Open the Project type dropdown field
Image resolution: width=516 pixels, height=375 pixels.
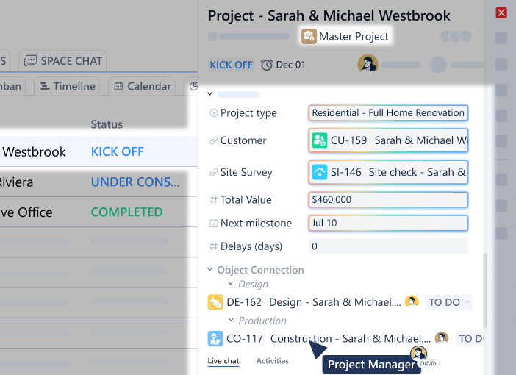tap(388, 113)
